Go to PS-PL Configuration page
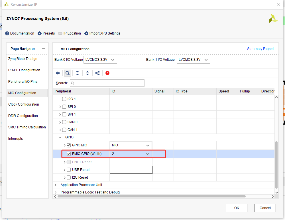285x220 pixels. click(x=24, y=70)
